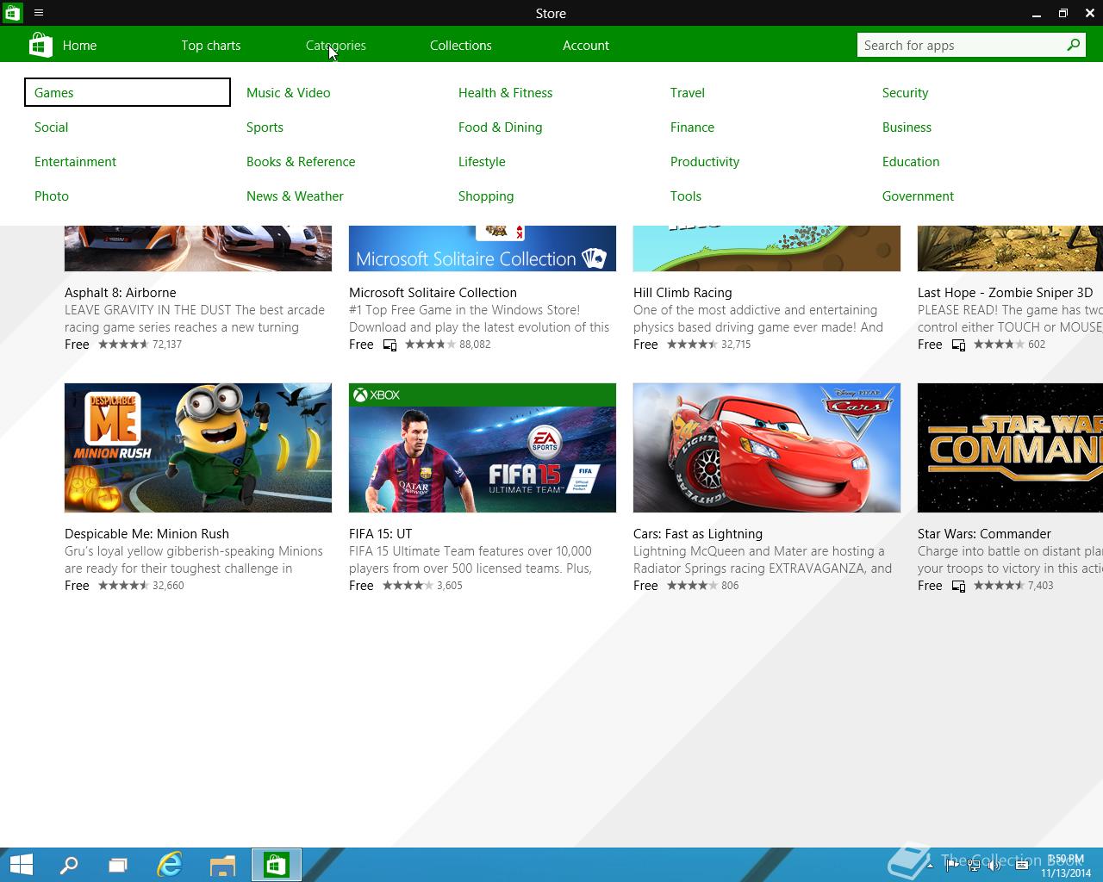
Task: Choose the Education category
Action: pos(910,162)
